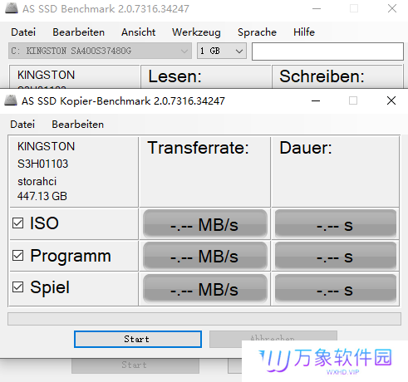This screenshot has height=382, width=408.
Task: Open the Hilfe menu
Action: 304,32
